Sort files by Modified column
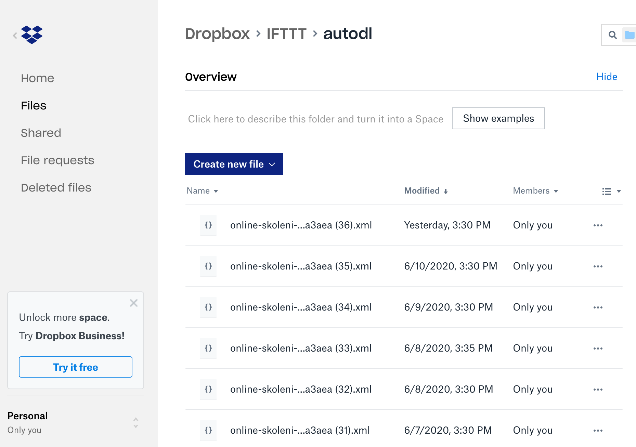The image size is (636, 447). tap(426, 191)
